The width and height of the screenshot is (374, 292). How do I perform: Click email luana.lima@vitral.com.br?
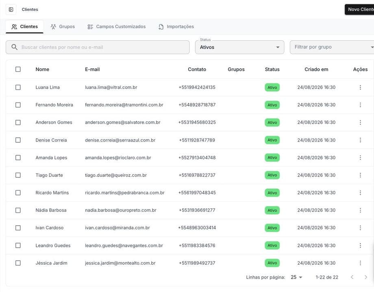click(111, 87)
